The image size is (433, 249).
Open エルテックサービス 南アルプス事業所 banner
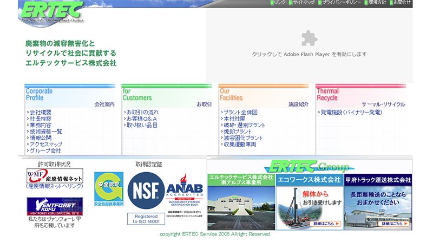(x=241, y=202)
